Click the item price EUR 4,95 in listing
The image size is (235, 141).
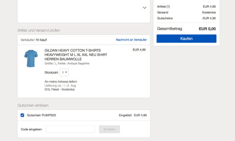(x=139, y=50)
